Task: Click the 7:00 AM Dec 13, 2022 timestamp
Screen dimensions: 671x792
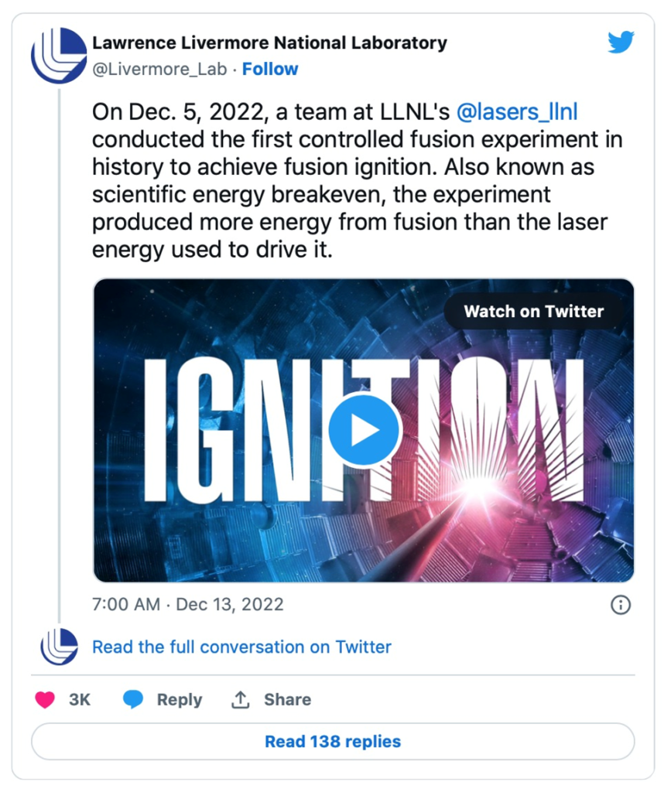Action: [x=188, y=604]
